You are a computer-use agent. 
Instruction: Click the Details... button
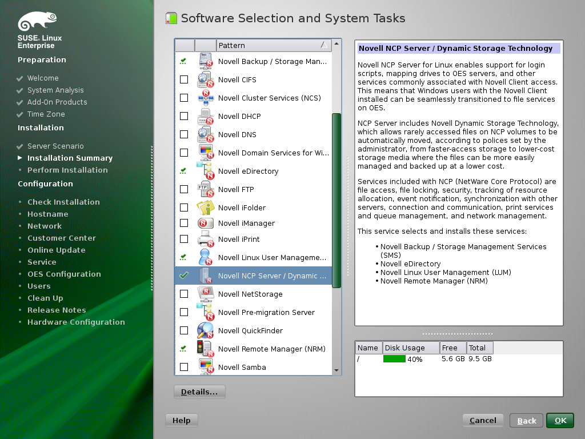[199, 392]
